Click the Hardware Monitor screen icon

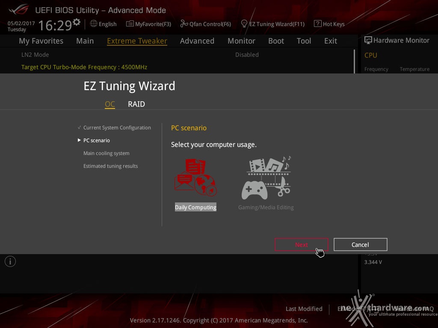(368, 40)
